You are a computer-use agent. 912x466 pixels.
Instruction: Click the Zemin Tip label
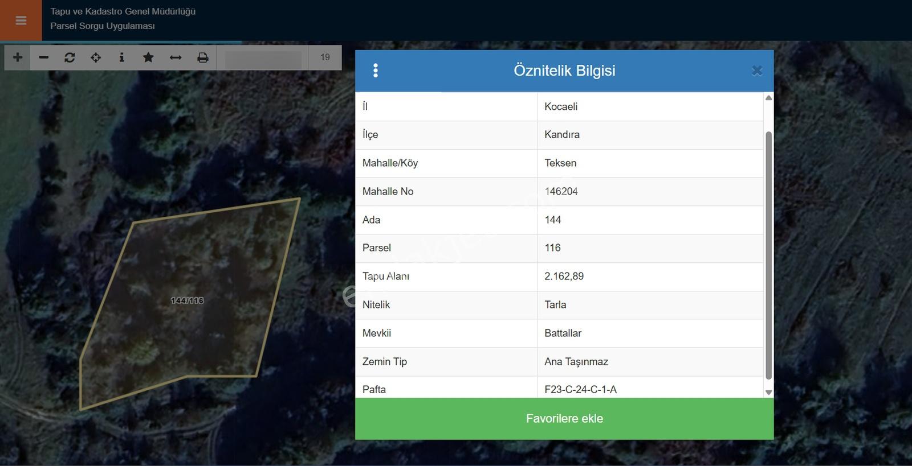pyautogui.click(x=385, y=361)
